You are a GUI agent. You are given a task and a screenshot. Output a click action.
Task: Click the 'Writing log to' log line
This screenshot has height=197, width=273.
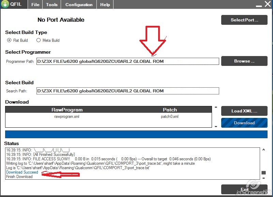(101, 163)
